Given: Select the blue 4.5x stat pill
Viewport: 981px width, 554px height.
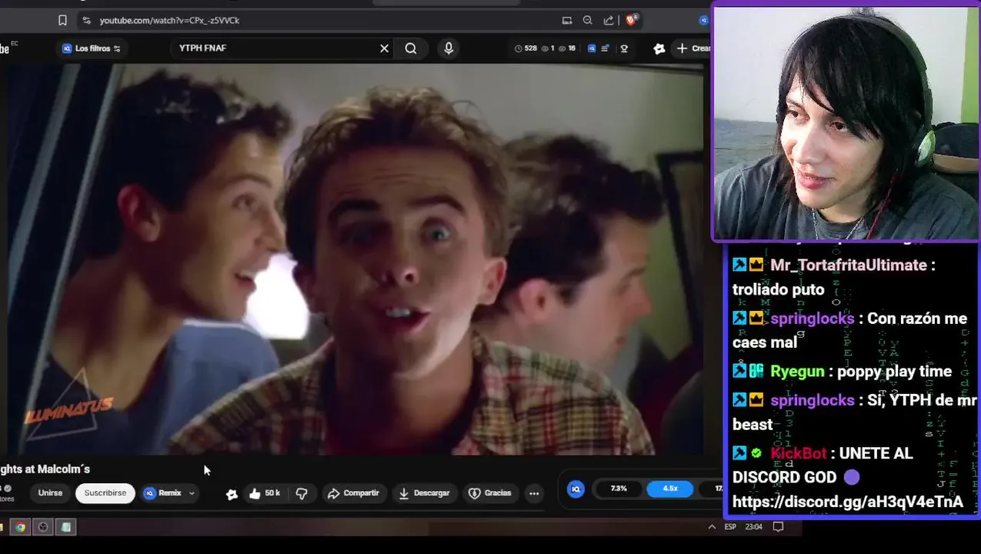Looking at the screenshot, I should 670,489.
